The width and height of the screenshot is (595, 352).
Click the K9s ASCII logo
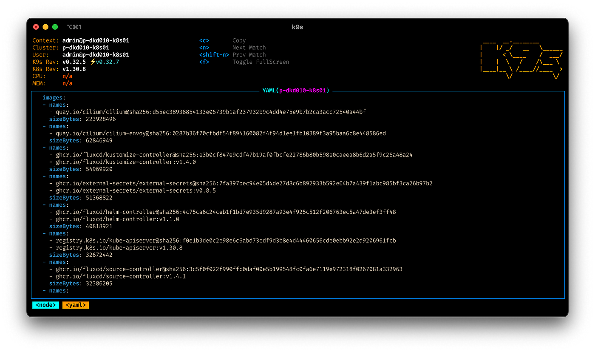click(521, 60)
